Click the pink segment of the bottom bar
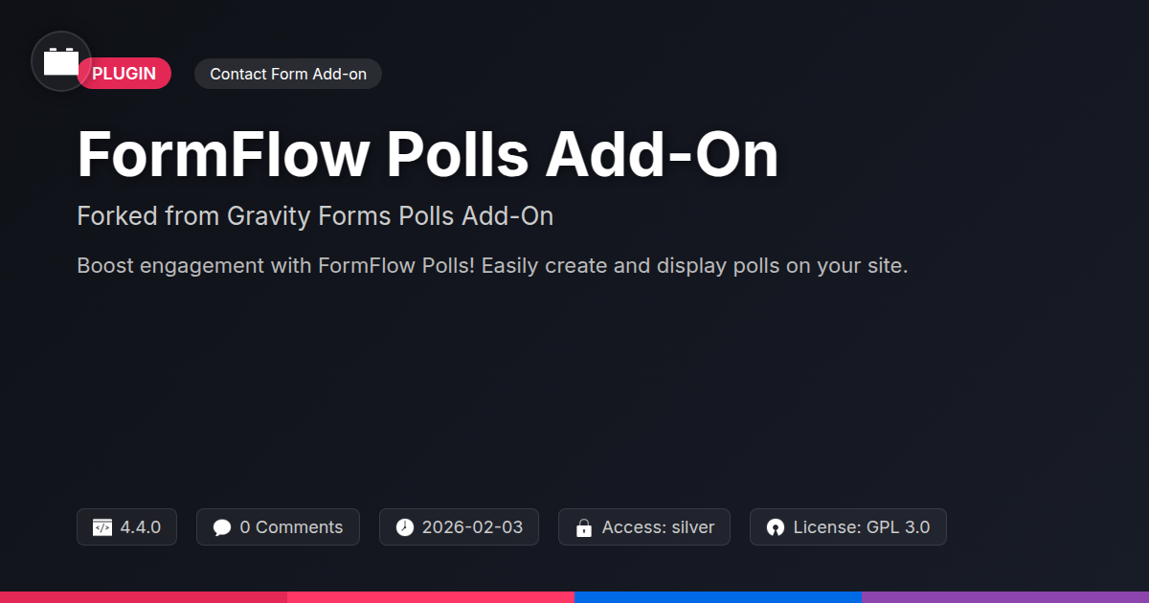 [x=431, y=596]
